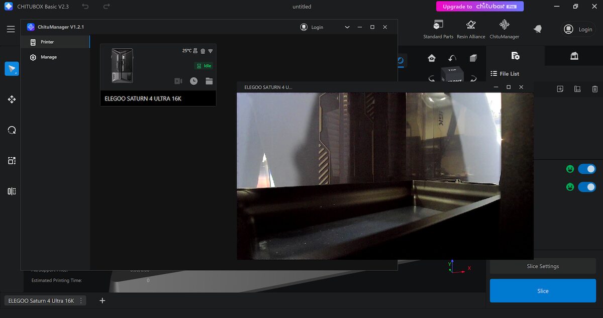
Task: Redo the last action in CHITUBOX
Action: (107, 7)
